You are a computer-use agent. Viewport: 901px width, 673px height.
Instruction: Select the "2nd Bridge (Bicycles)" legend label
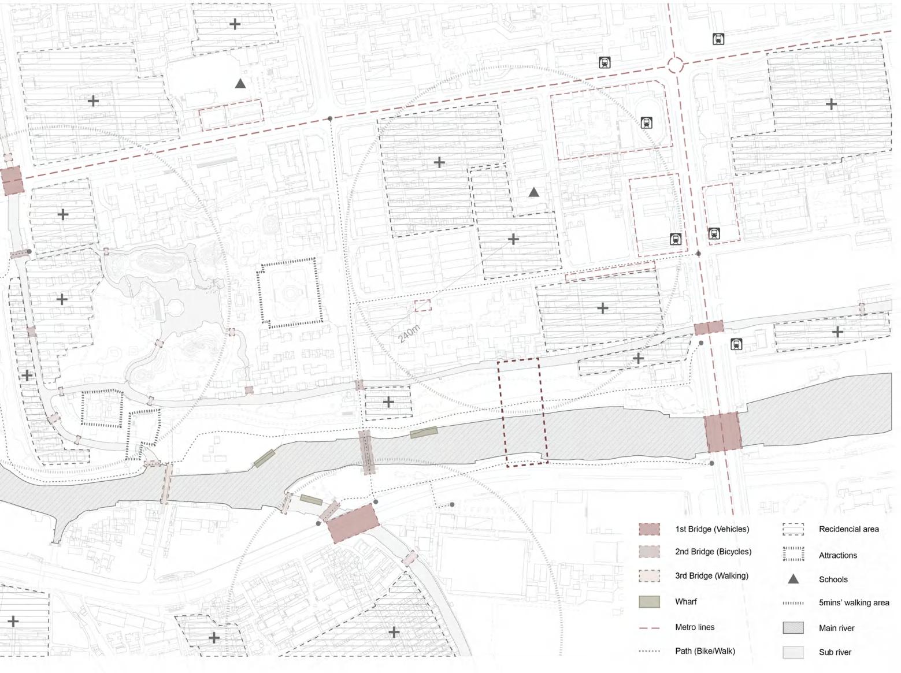[713, 552]
